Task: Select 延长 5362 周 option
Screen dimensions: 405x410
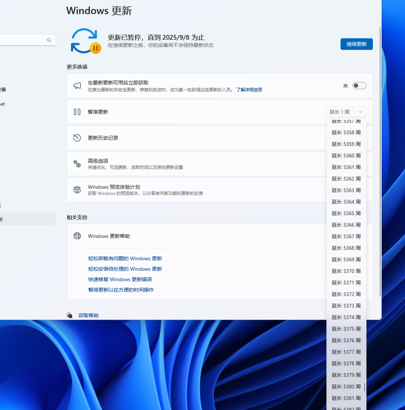Action: tap(346, 179)
